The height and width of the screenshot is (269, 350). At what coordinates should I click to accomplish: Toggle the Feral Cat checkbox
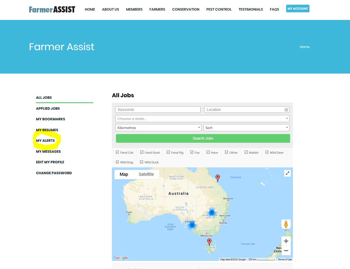(x=117, y=152)
